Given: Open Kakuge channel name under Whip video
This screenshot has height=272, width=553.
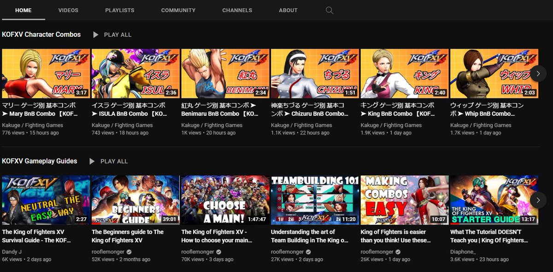Looking at the screenshot, I should (481, 125).
